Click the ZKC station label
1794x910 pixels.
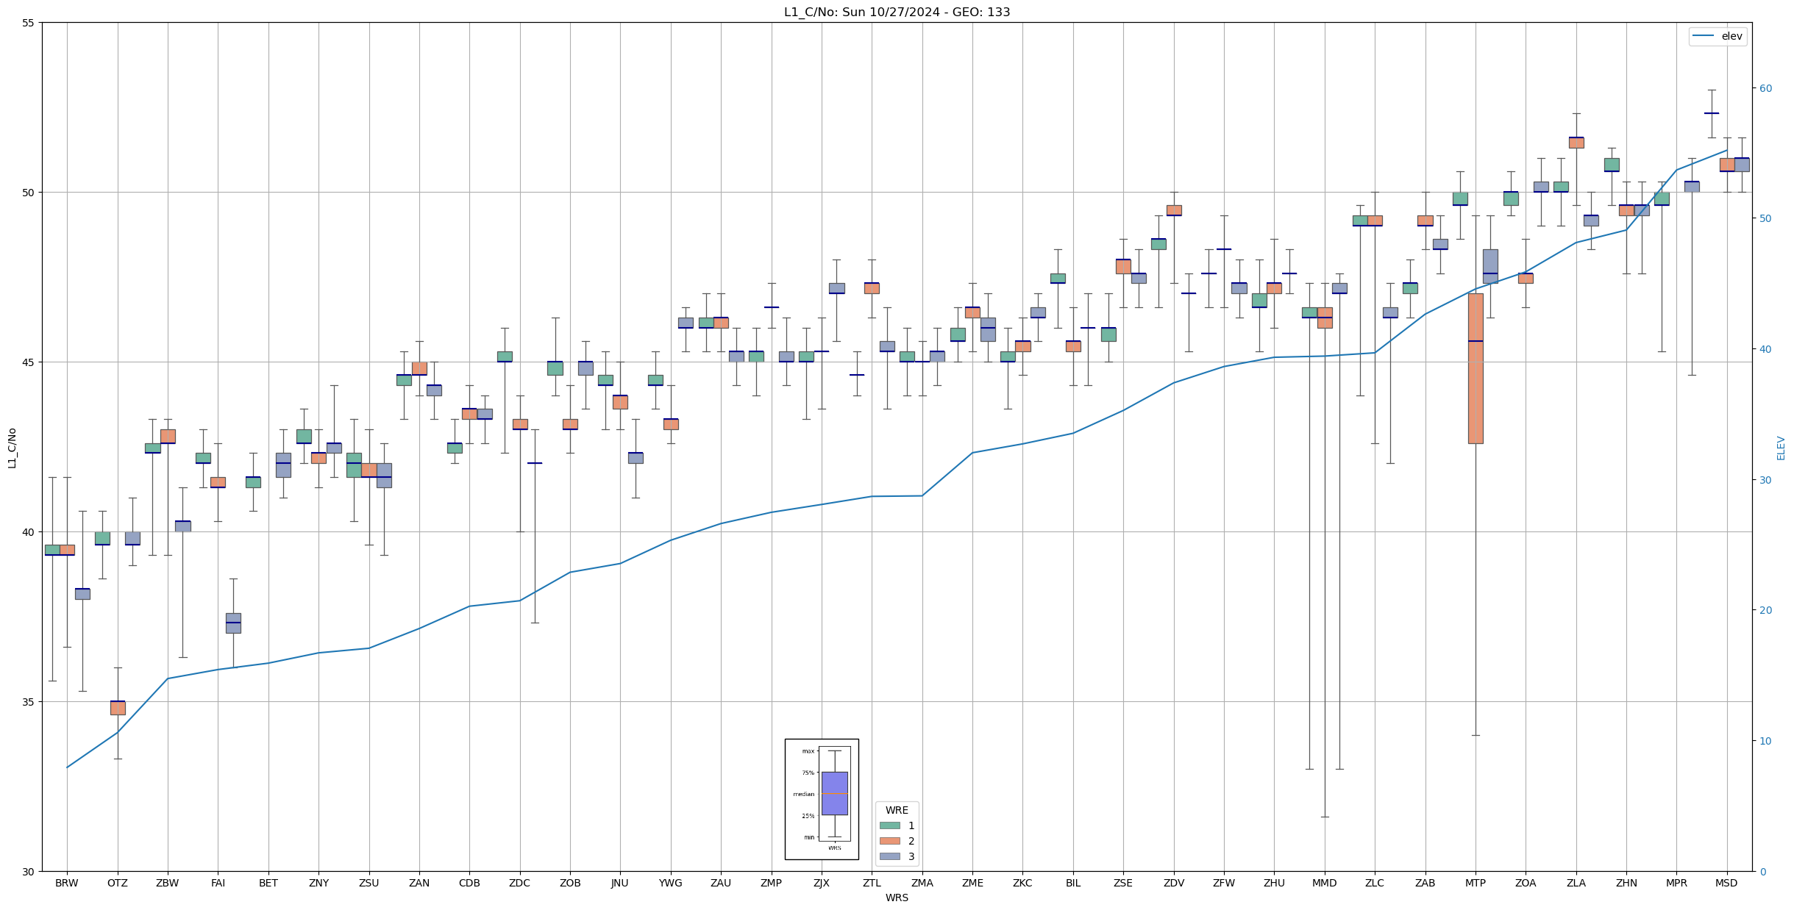coord(1022,883)
